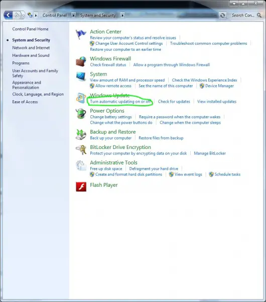The width and height of the screenshot is (266, 302).
Task: Click shield icon beside Change User Account Control settings
Action: 92,43
